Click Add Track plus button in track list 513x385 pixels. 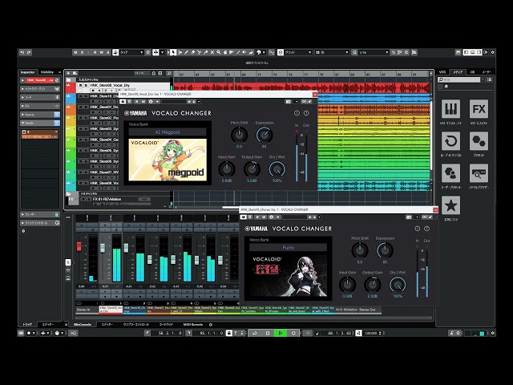coord(69,73)
